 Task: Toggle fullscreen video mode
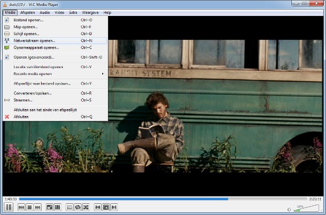[50, 207]
